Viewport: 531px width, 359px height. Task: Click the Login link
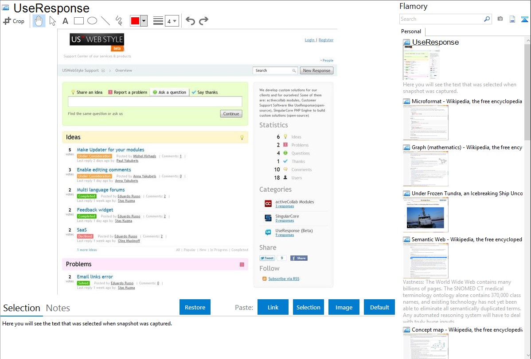309,40
